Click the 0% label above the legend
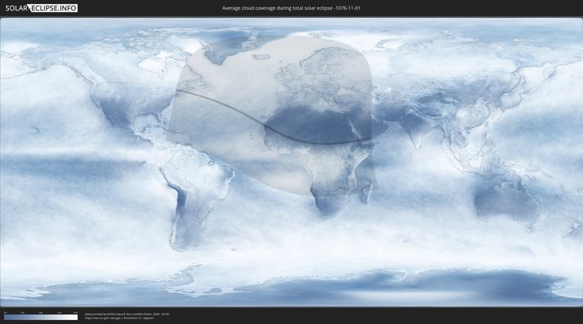This screenshot has height=324, width=583. point(5,312)
